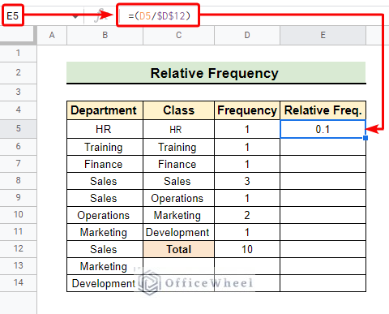The image size is (389, 314).
Task: Select row 7 header
Action: tap(18, 164)
